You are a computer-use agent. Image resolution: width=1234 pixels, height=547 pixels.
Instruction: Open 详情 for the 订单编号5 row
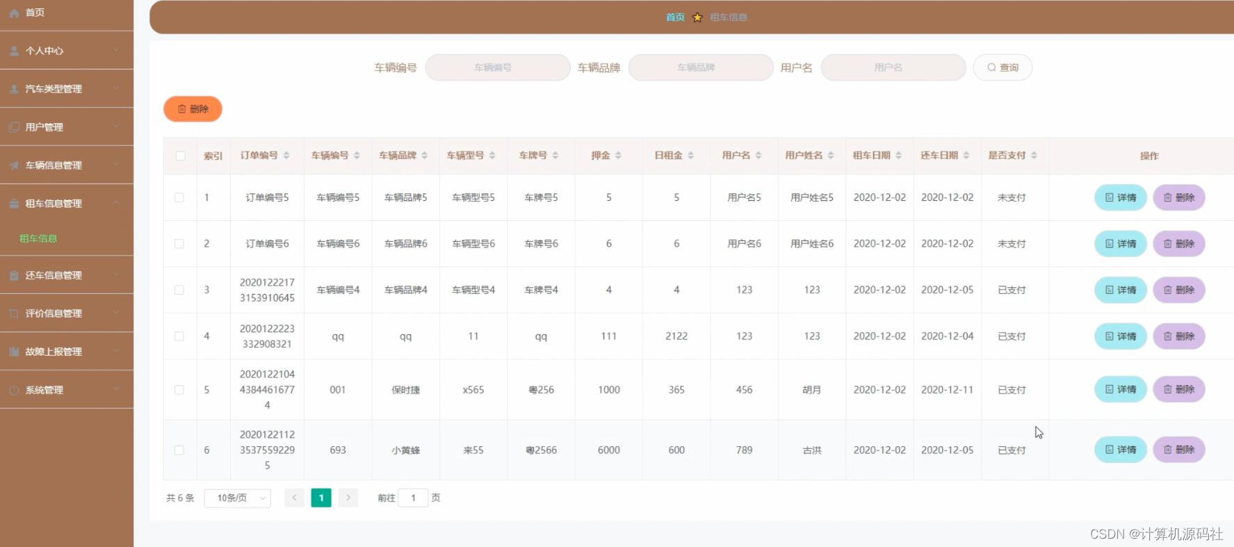point(1121,197)
